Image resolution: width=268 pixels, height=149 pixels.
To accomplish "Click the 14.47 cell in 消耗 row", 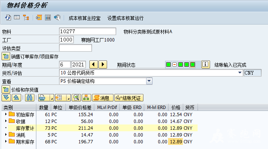I will tap(87, 135).
